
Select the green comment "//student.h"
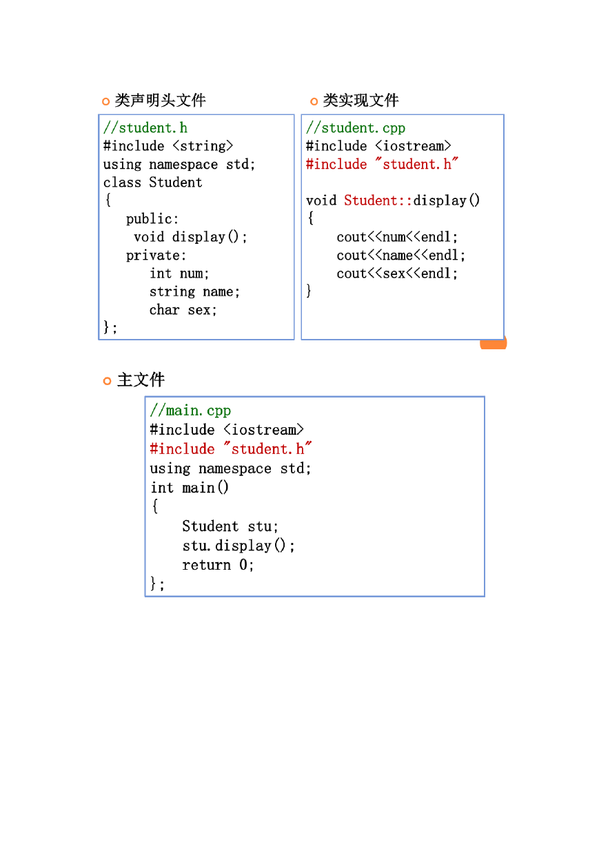tap(145, 128)
